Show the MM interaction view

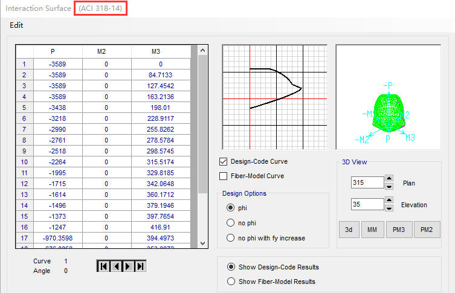pyautogui.click(x=370, y=230)
